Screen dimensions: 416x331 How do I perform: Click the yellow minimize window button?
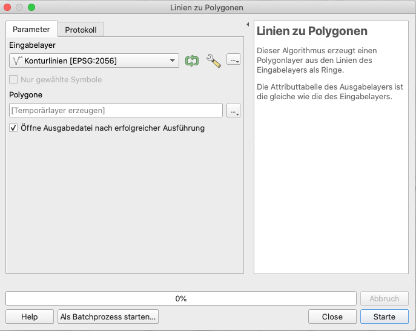[19, 7]
